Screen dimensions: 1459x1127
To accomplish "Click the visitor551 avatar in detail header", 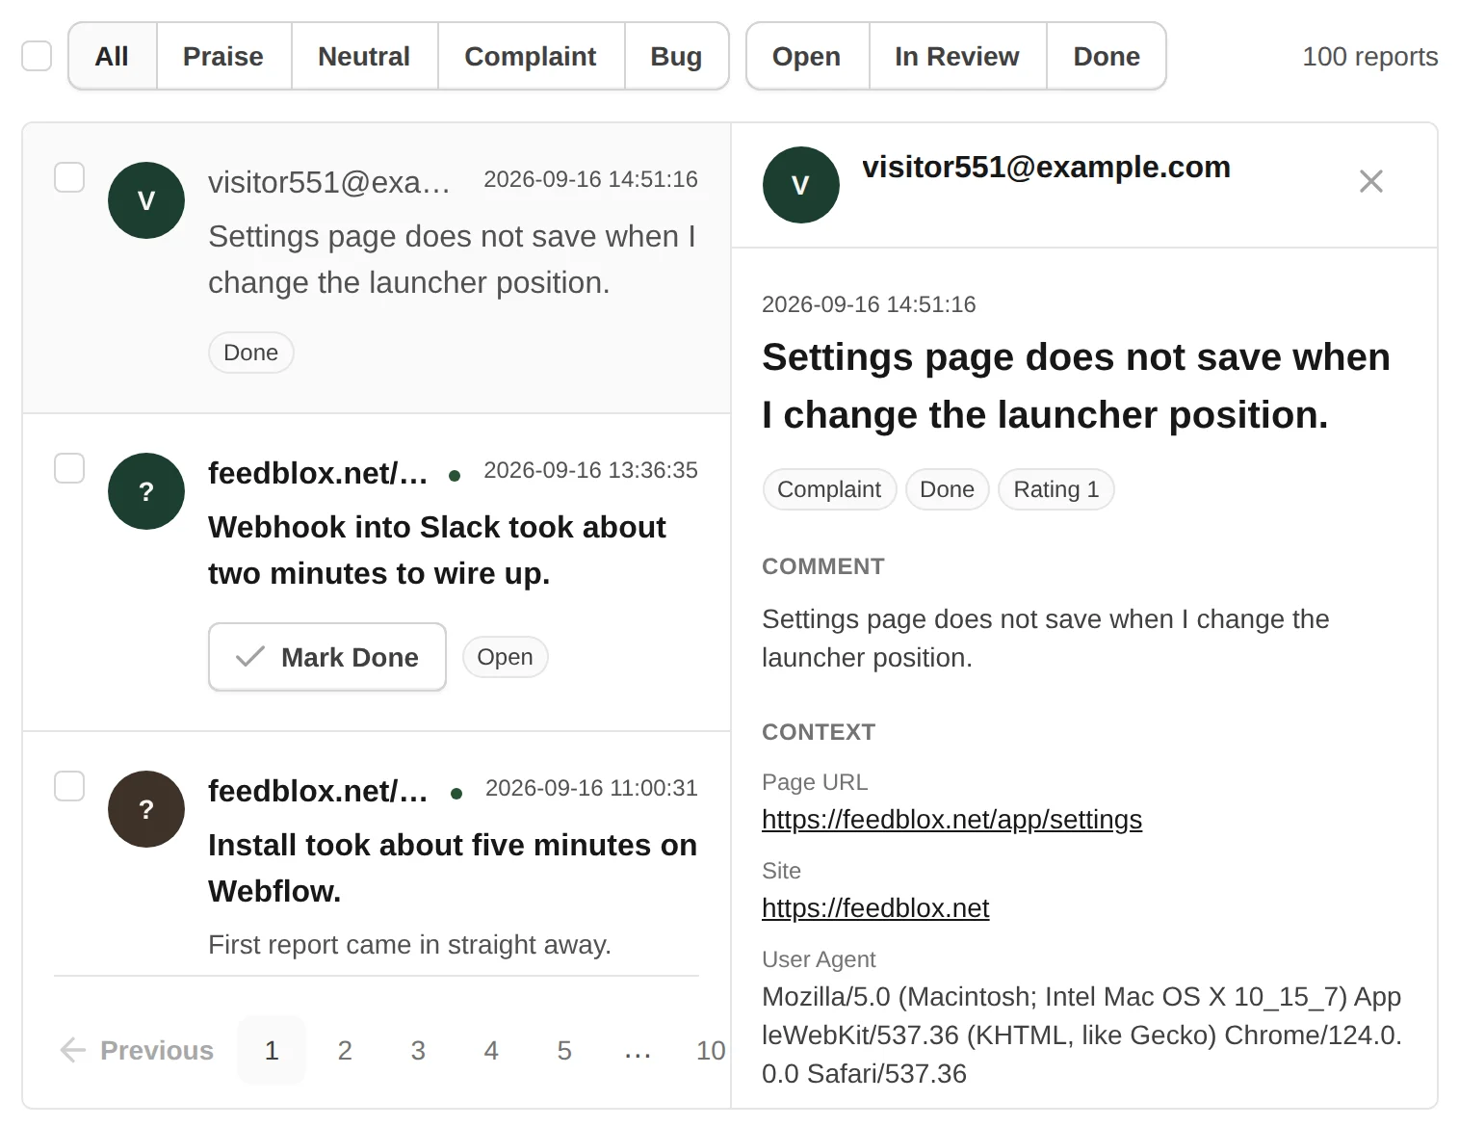I will click(x=800, y=185).
